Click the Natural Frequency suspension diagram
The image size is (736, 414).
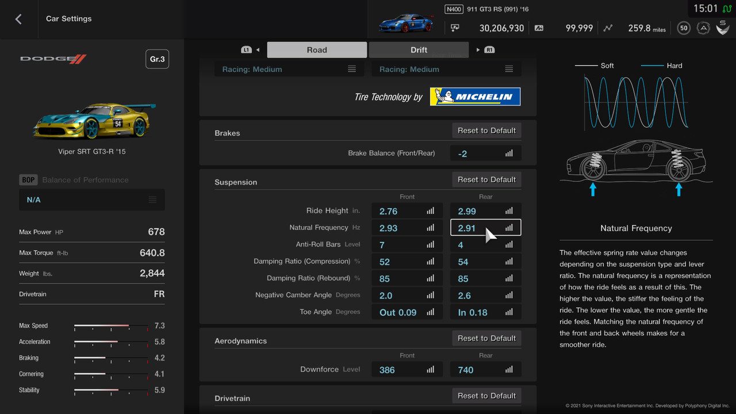coord(636,168)
